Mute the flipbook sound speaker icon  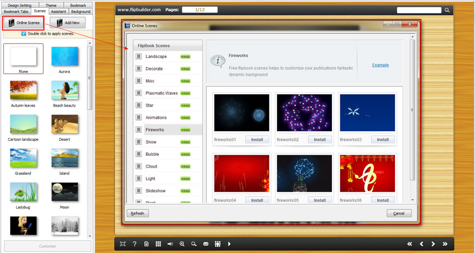(170, 244)
